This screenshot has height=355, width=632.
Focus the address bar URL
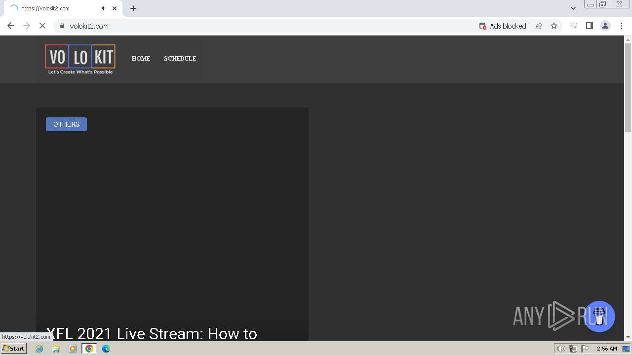[x=89, y=26]
